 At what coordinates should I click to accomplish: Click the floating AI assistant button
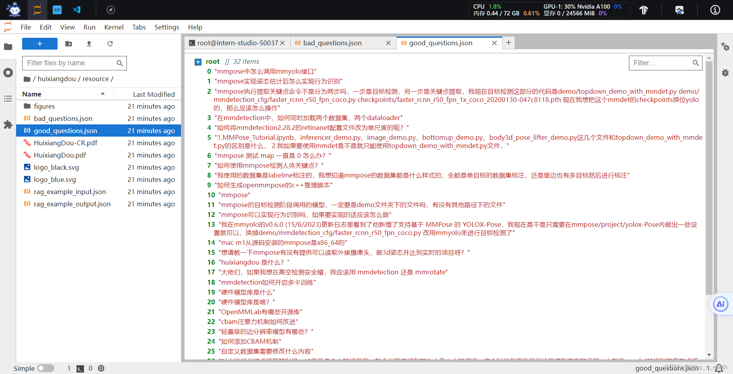[720, 304]
